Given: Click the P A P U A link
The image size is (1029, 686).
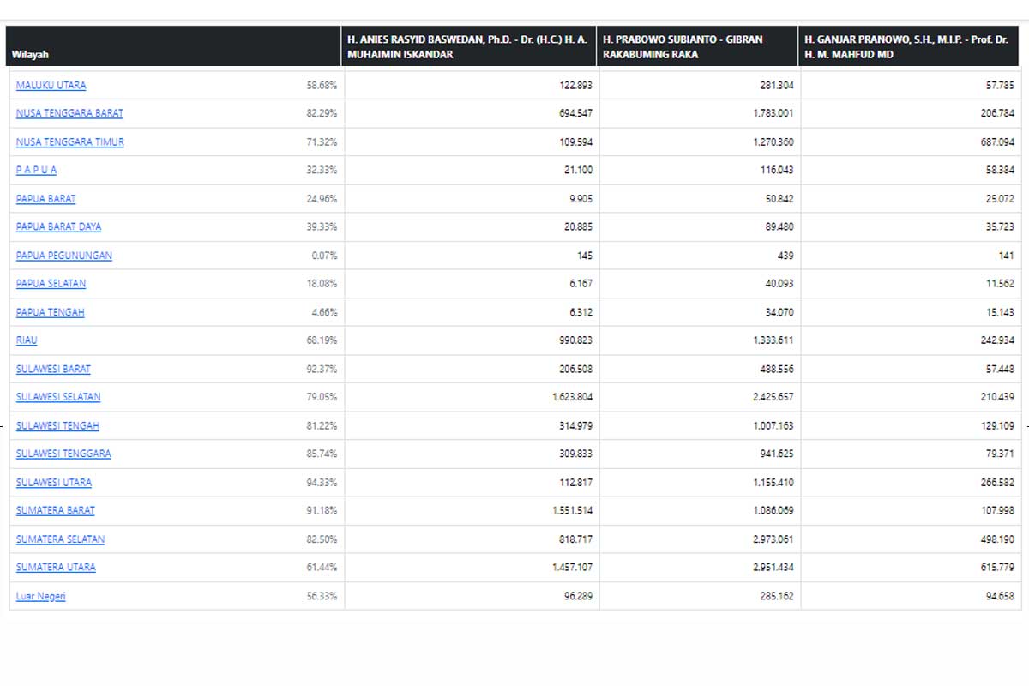Looking at the screenshot, I should pyautogui.click(x=36, y=170).
